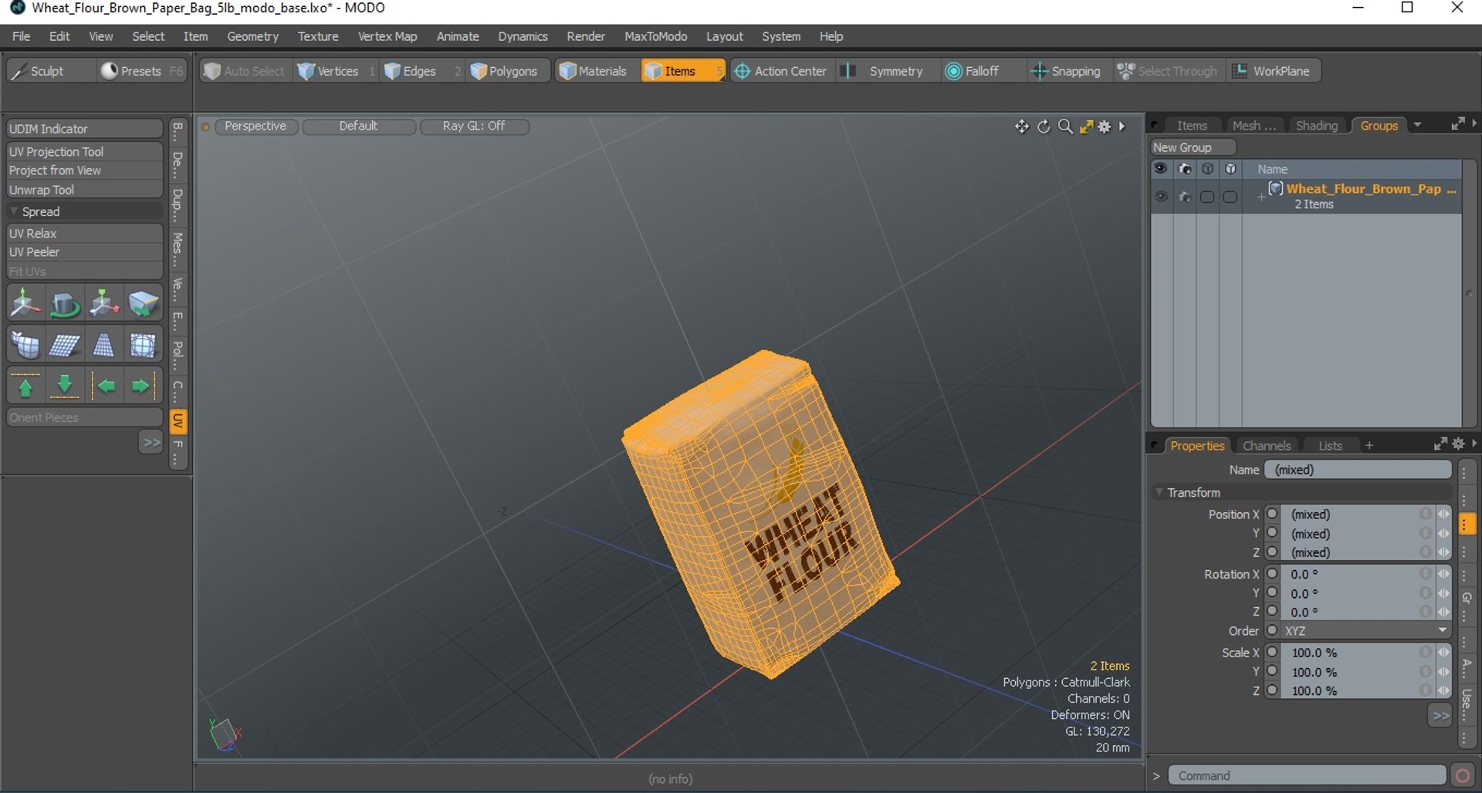
Task: Toggle render camera for Wheat_Flour_Brown_Pap group
Action: (x=1184, y=197)
